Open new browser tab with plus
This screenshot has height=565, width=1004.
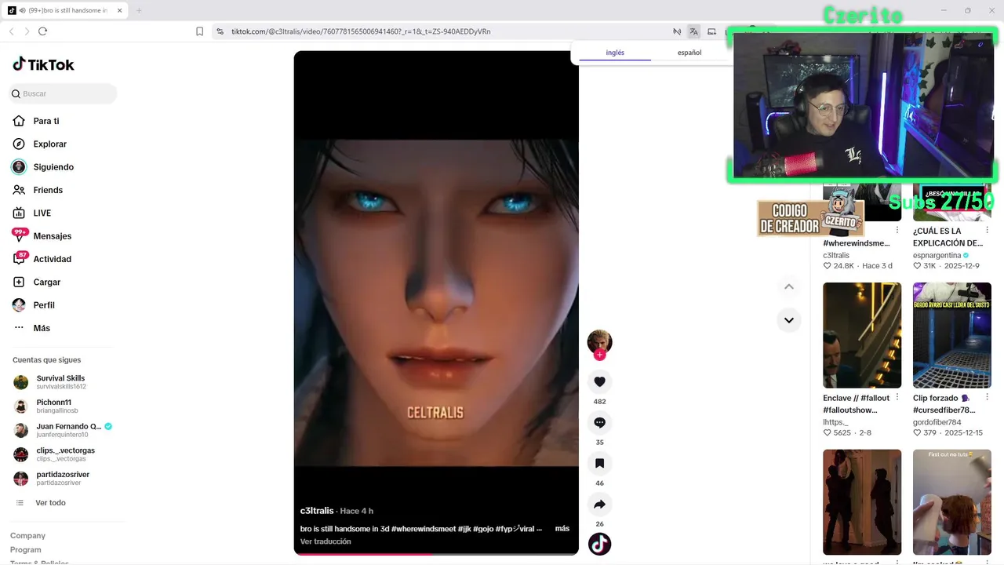(139, 10)
